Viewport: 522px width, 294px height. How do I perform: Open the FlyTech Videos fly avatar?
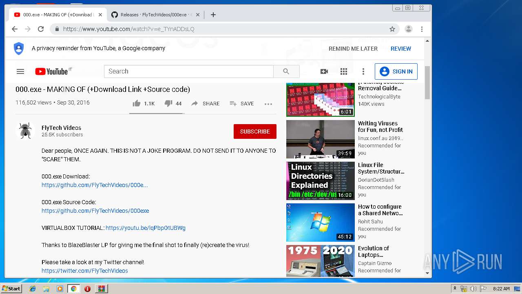click(x=25, y=131)
